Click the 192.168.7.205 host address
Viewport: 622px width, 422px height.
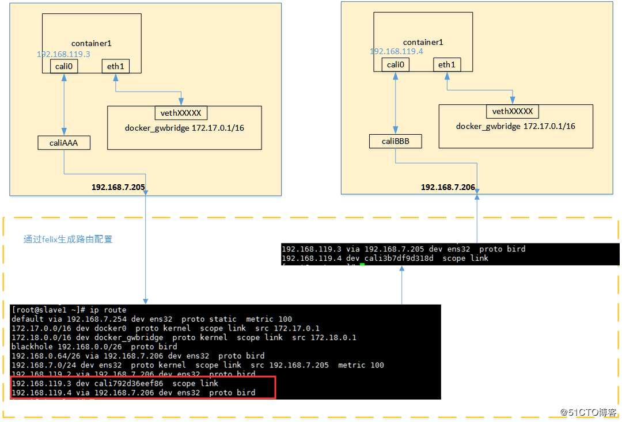coord(118,187)
